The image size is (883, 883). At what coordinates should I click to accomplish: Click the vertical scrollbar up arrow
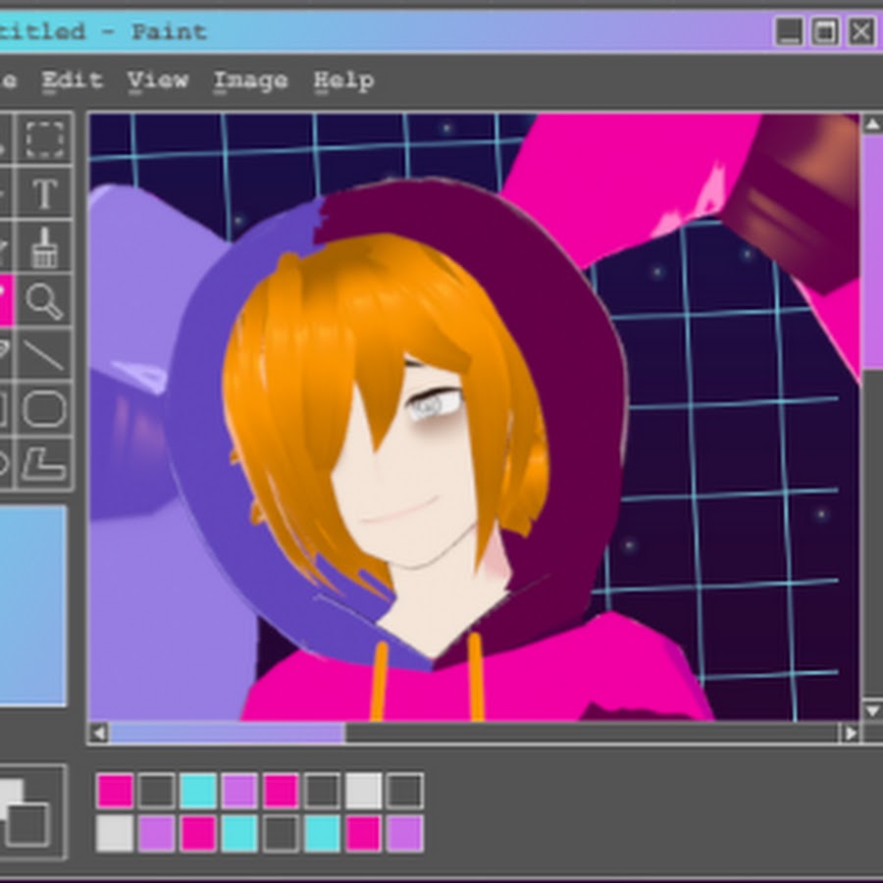click(x=872, y=125)
